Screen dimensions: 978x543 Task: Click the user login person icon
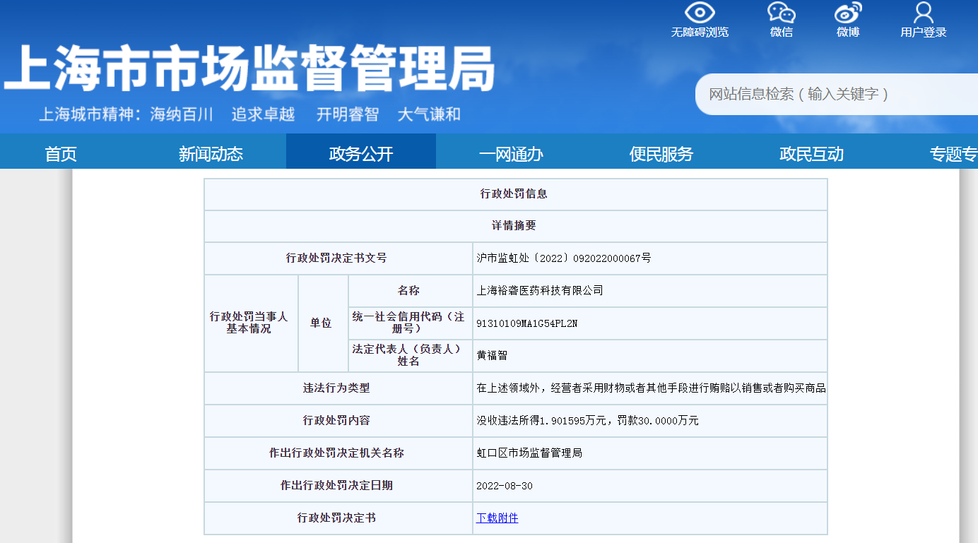[924, 13]
